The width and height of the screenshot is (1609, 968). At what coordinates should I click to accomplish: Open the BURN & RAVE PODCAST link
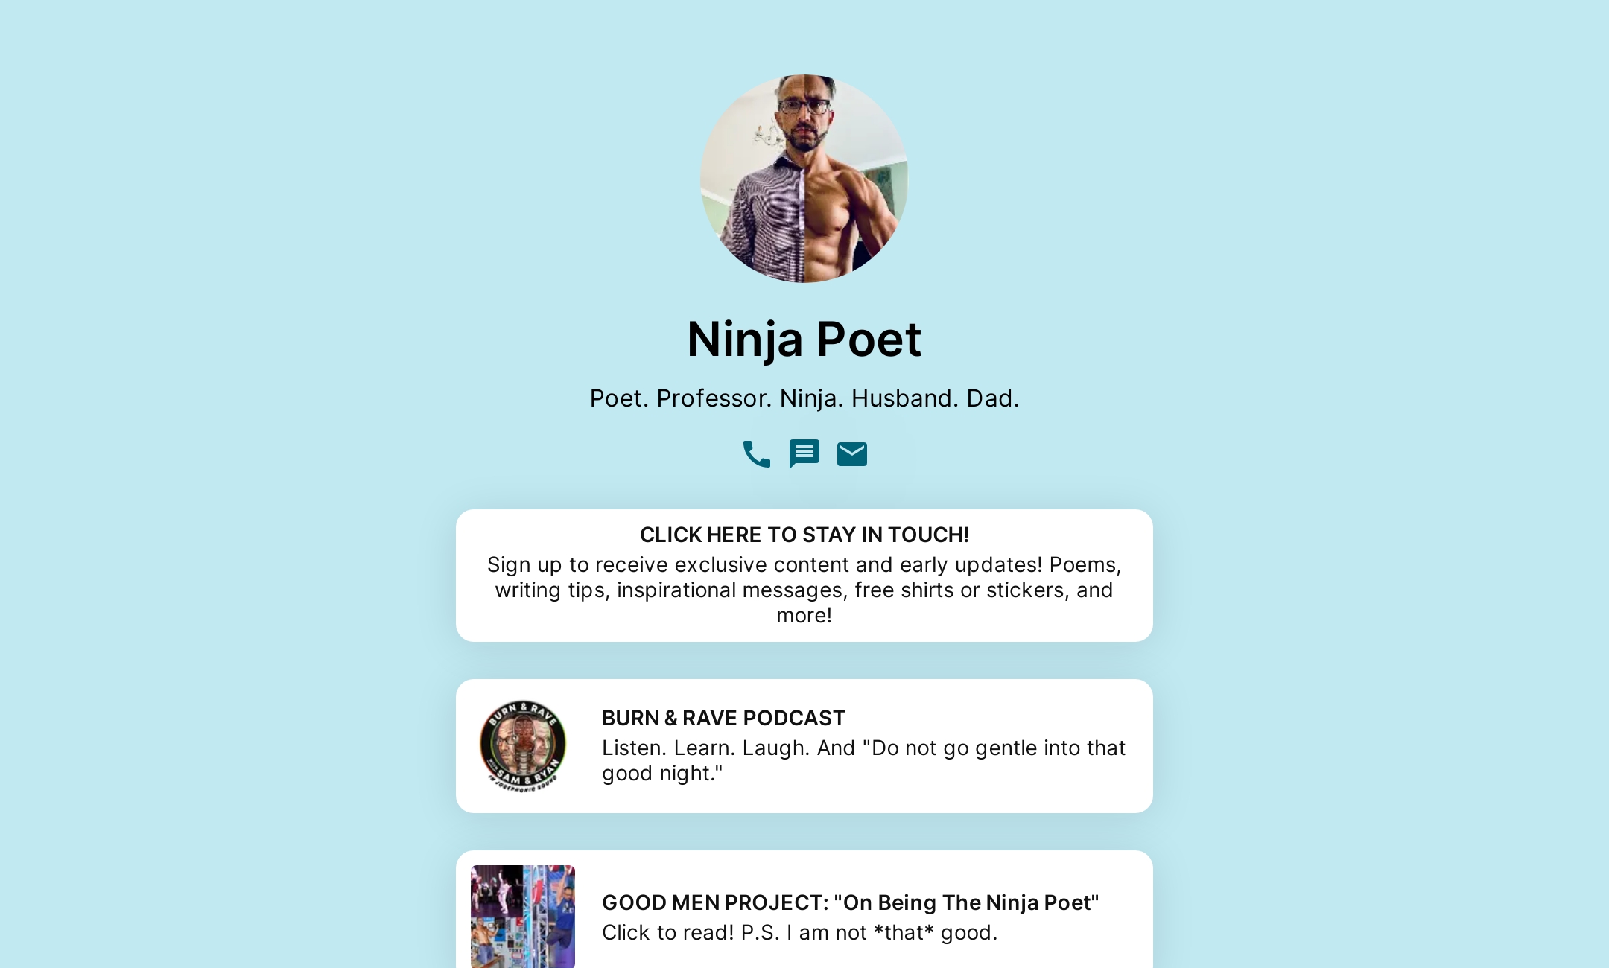(x=804, y=745)
